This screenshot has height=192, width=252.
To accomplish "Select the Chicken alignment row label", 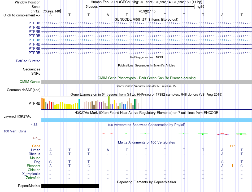I will (x=34, y=170).
